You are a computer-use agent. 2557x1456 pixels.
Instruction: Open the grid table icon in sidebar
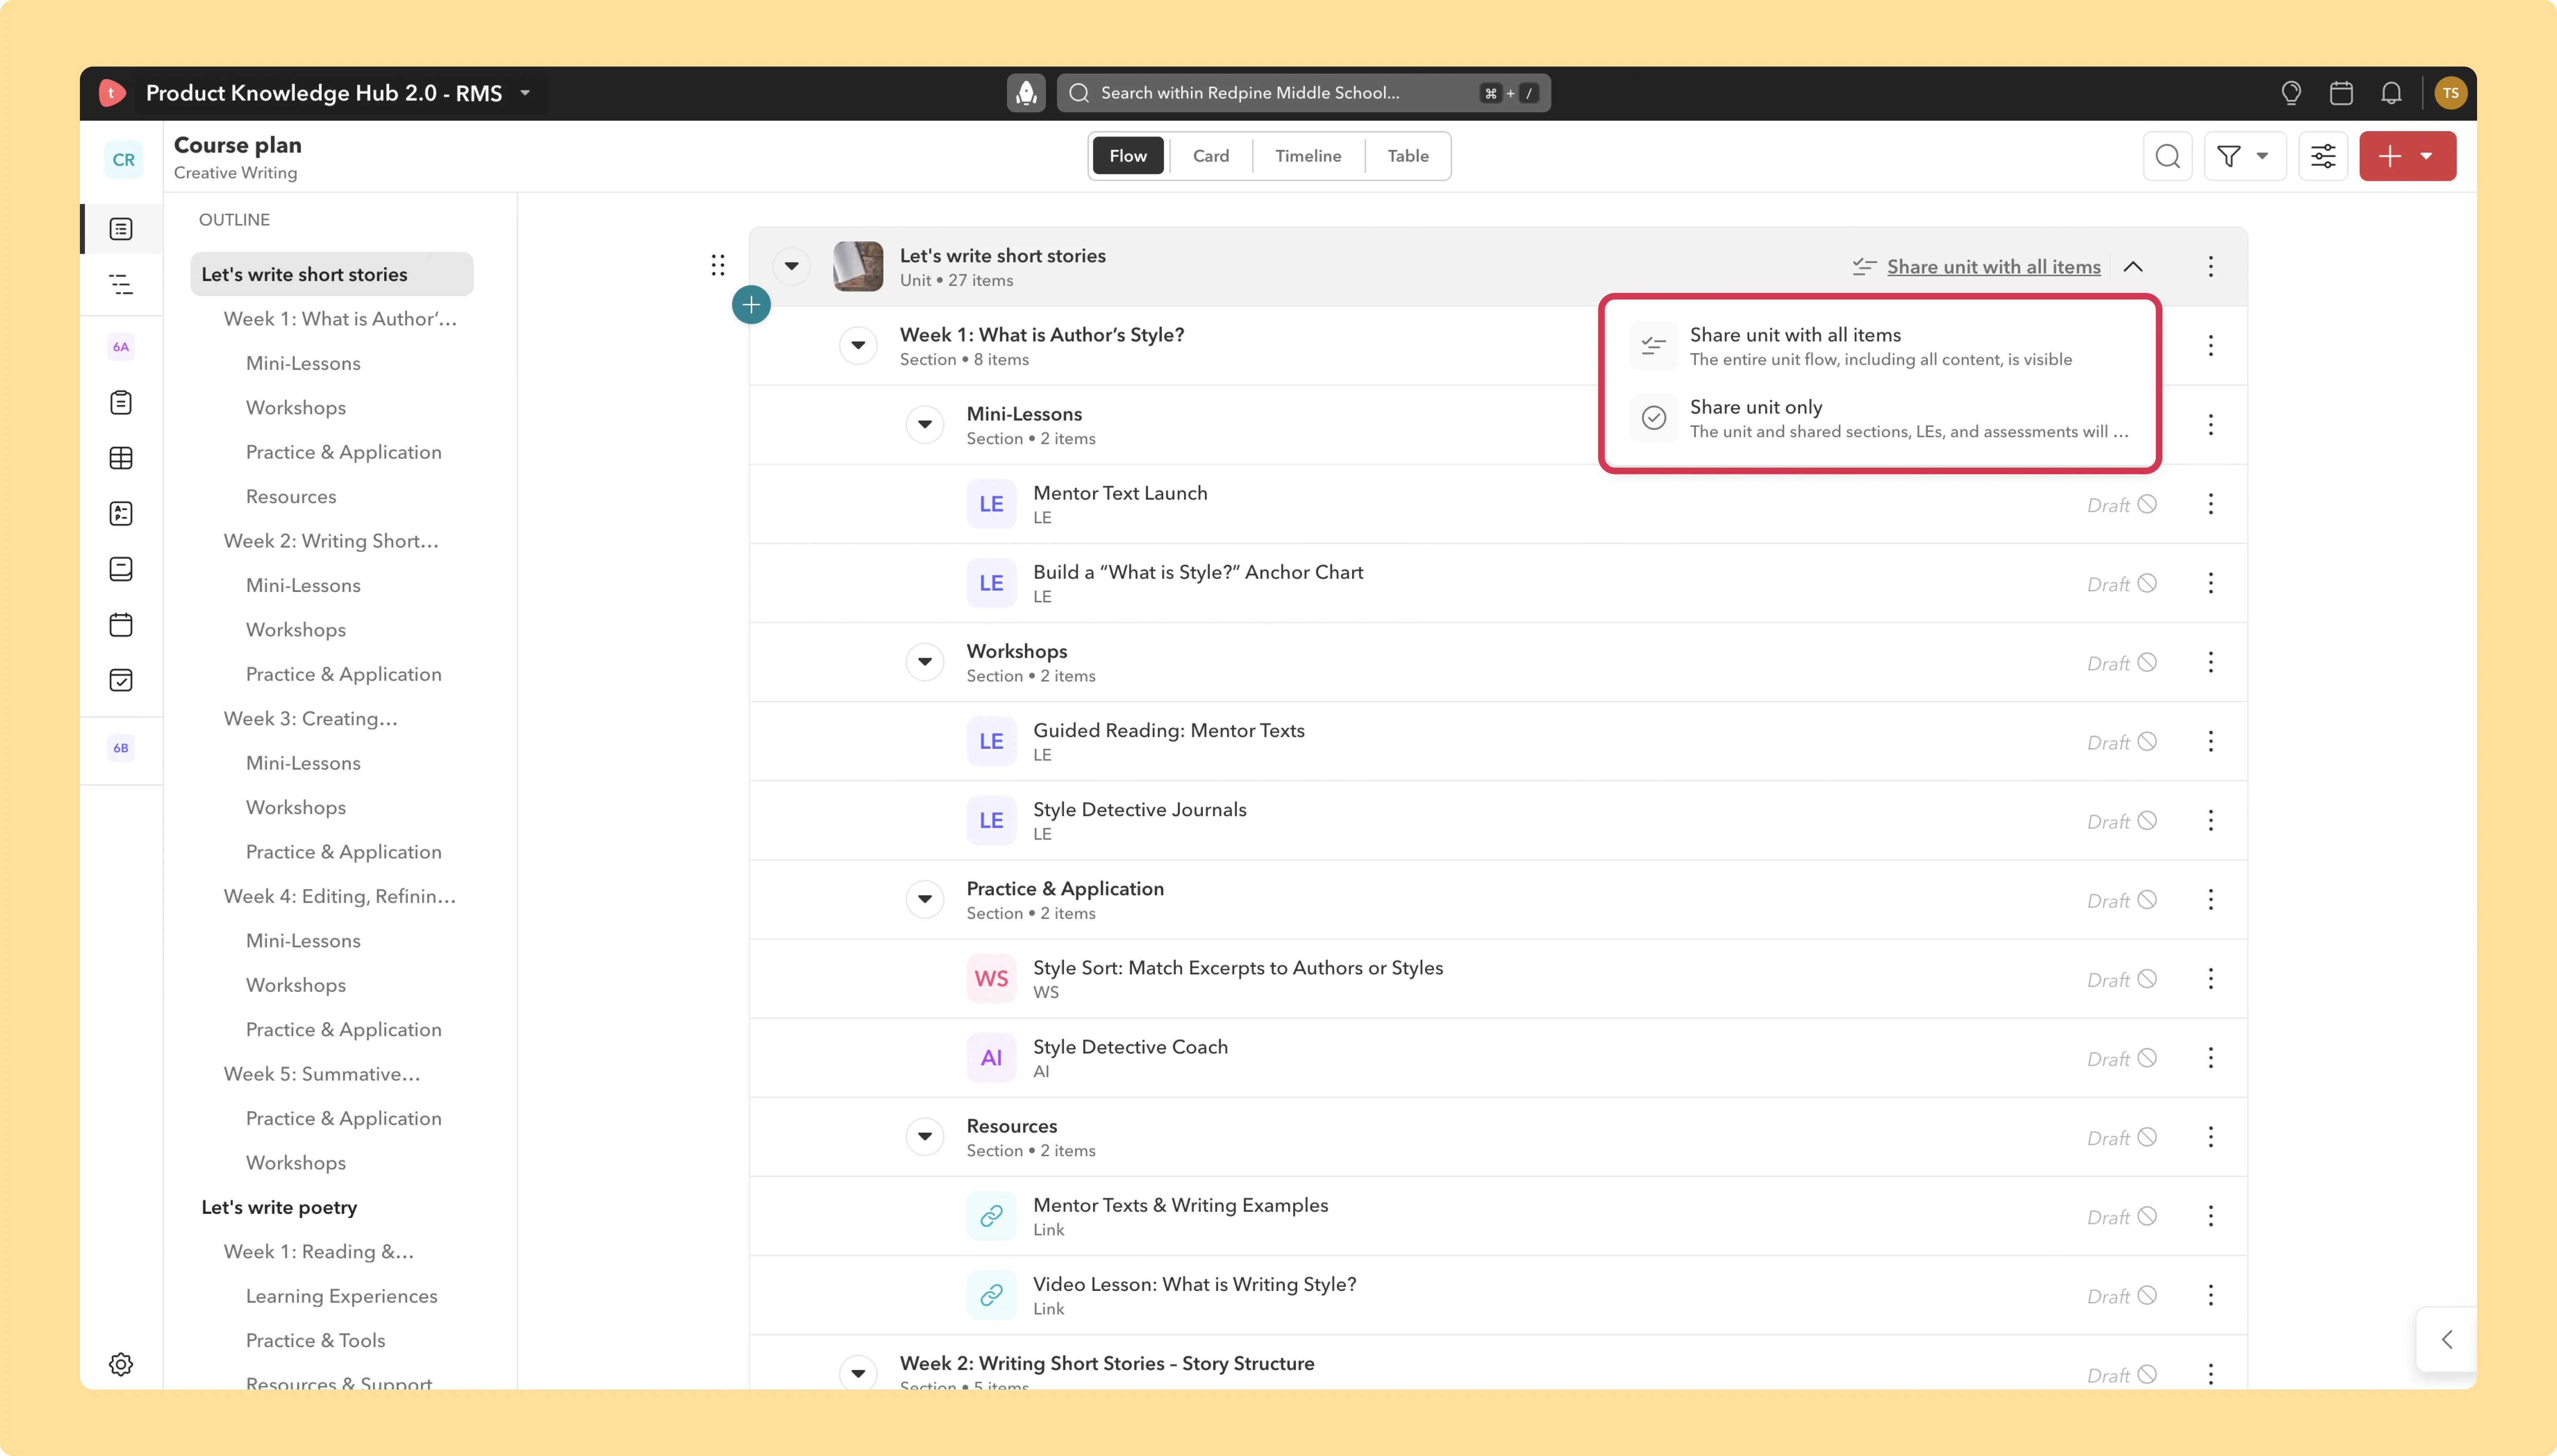(x=121, y=458)
